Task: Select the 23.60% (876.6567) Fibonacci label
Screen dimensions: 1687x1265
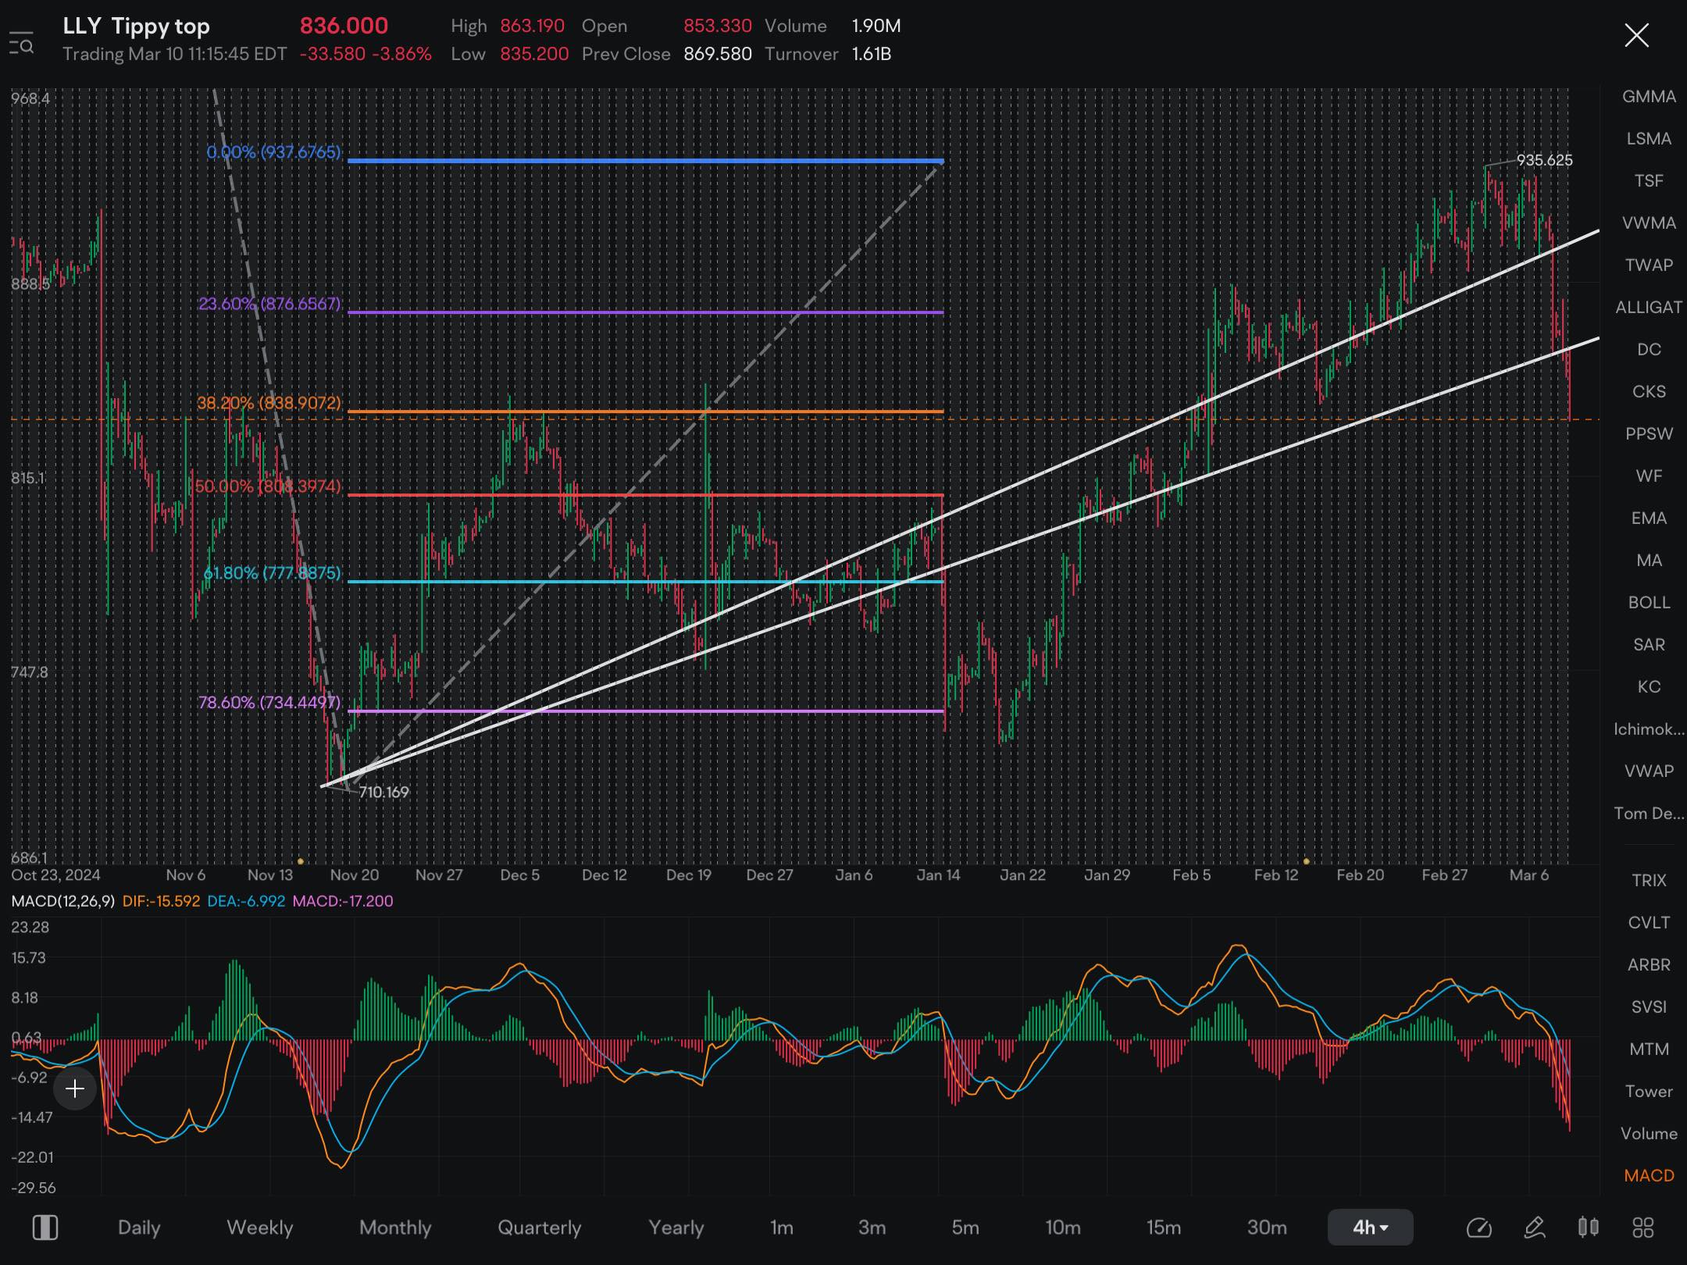Action: pyautogui.click(x=269, y=304)
